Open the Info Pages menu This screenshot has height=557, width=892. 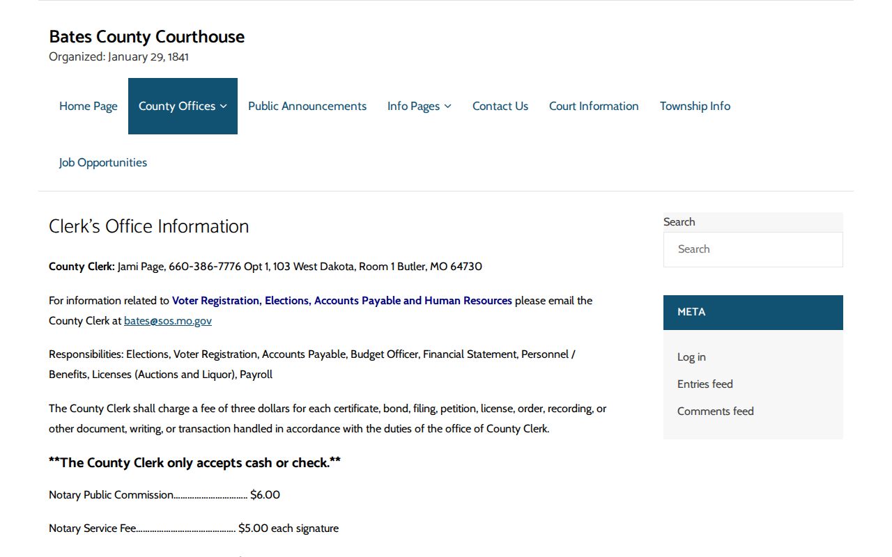(419, 106)
